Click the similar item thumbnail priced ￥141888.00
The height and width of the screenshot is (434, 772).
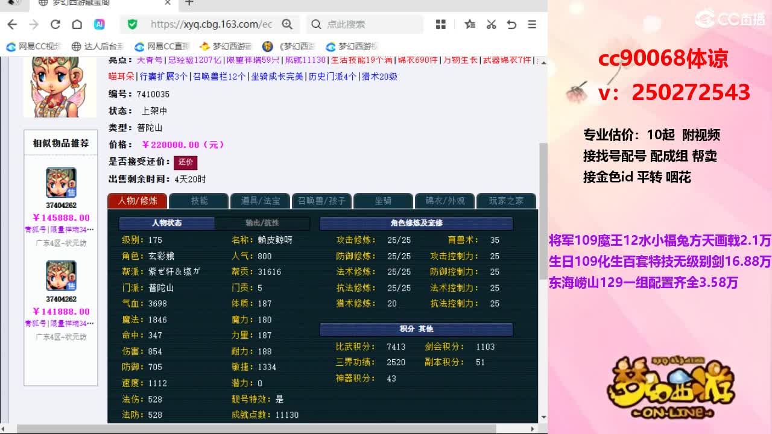point(61,276)
